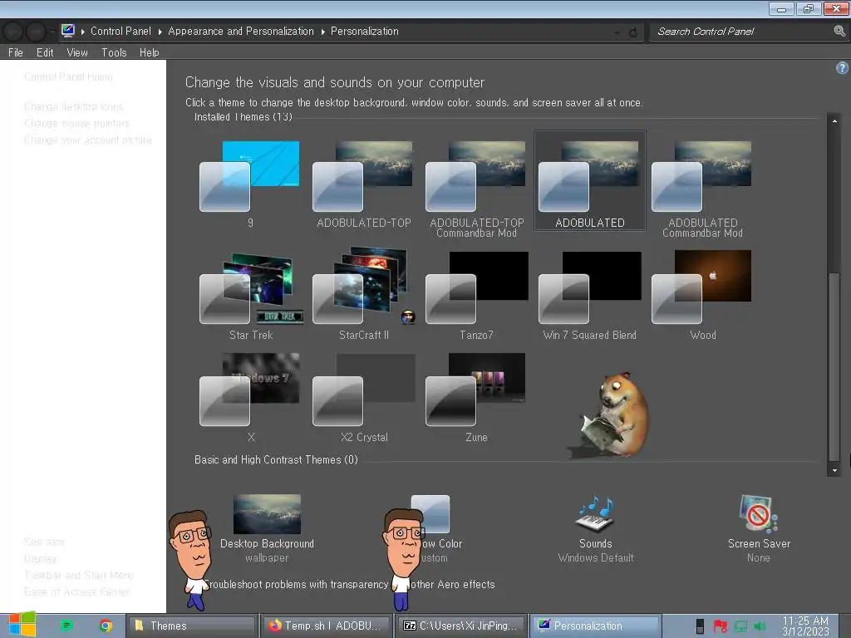Click the theme list scroll up arrow

[x=834, y=121]
